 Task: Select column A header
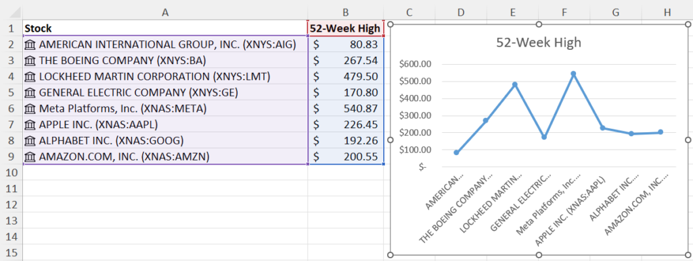(x=165, y=13)
